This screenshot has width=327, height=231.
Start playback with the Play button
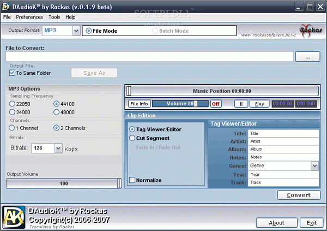(x=259, y=104)
